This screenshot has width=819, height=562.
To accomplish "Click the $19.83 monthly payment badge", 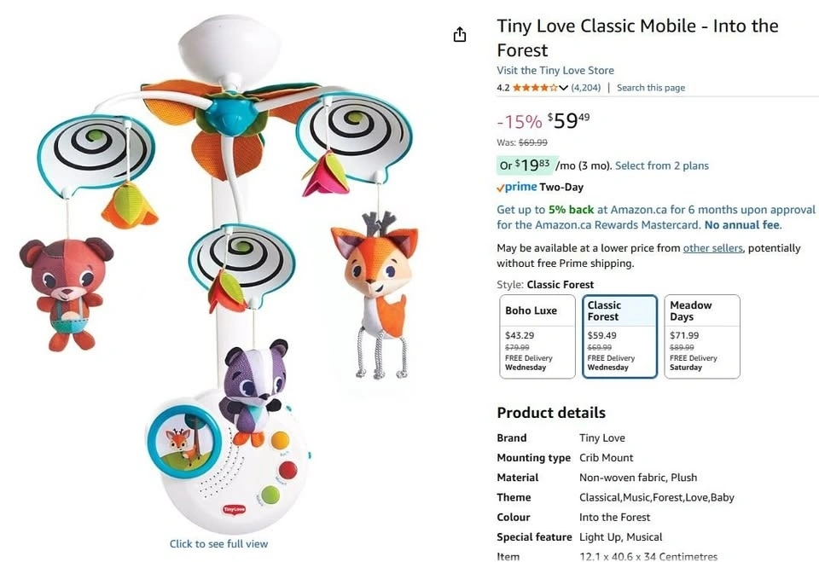I will coord(525,165).
